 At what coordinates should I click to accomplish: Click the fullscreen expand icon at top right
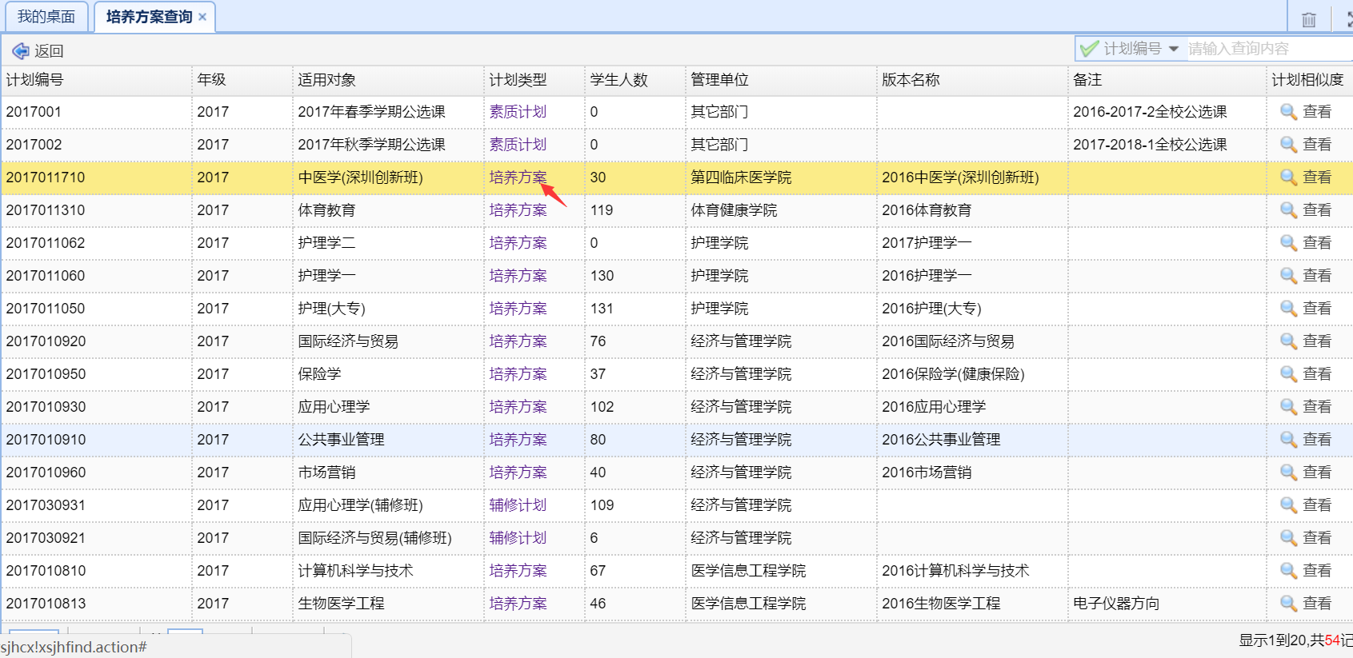point(1347,19)
